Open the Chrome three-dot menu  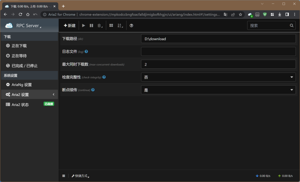click(295, 15)
